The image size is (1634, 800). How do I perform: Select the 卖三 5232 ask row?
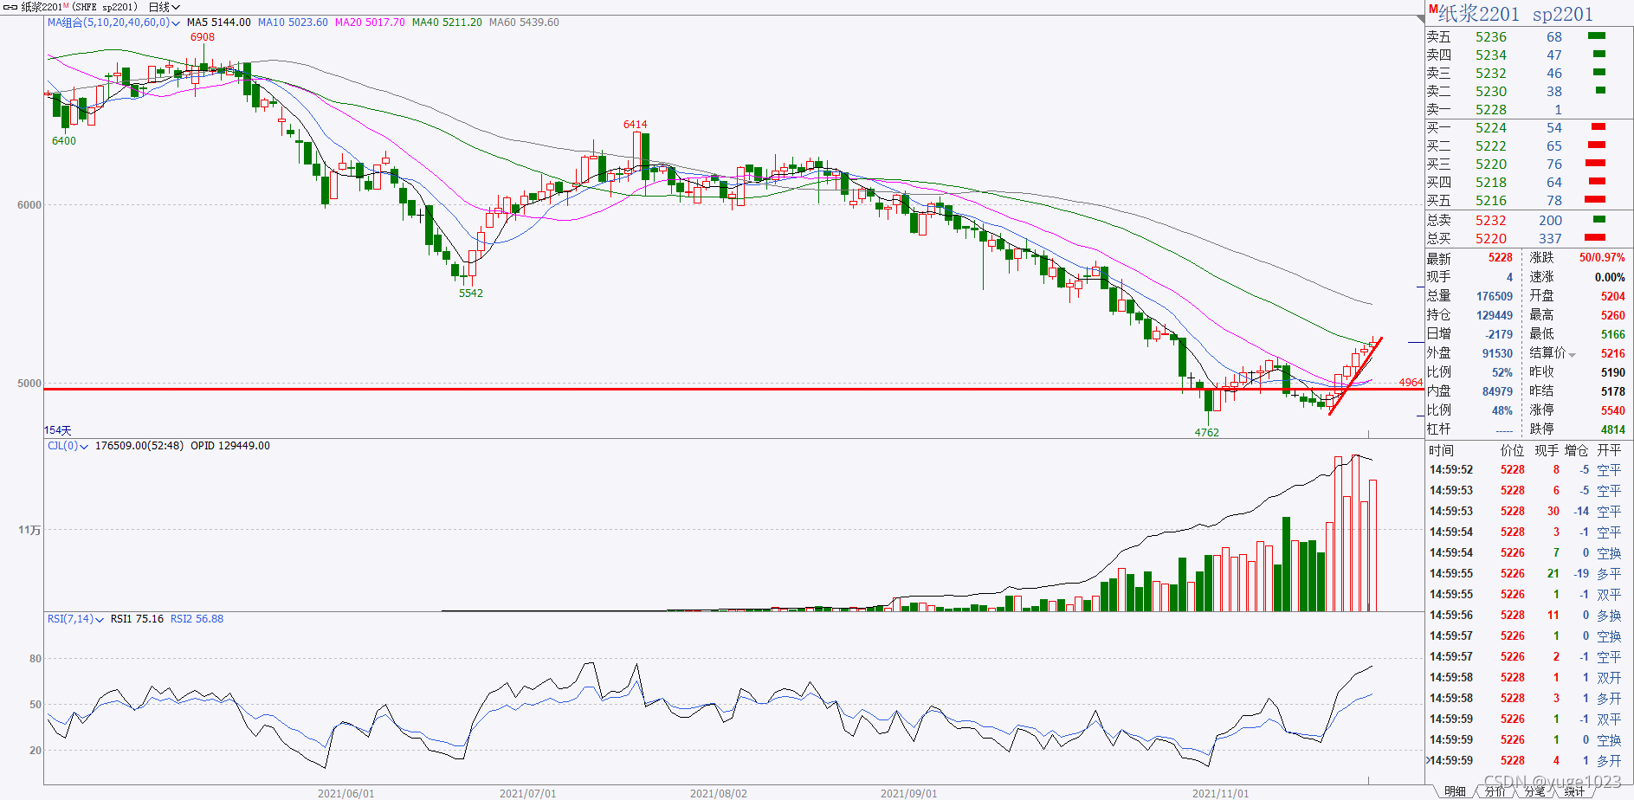(1528, 74)
